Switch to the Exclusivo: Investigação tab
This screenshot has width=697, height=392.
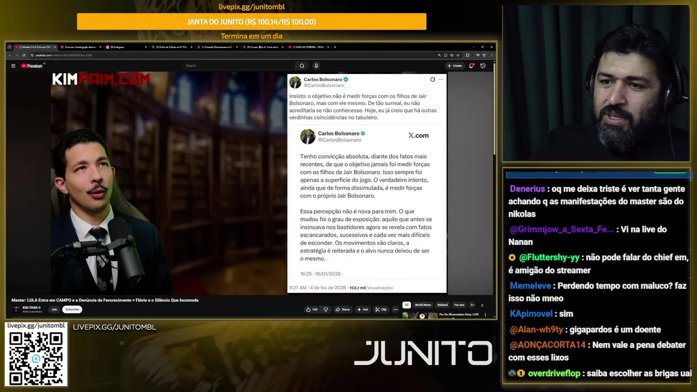coord(80,47)
